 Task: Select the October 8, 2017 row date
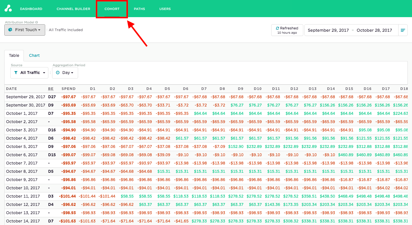pyautogui.click(x=22, y=171)
